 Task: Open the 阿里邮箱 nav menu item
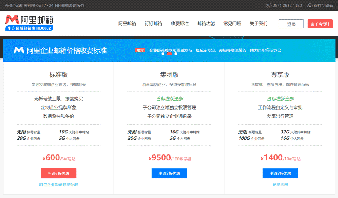click(x=127, y=24)
